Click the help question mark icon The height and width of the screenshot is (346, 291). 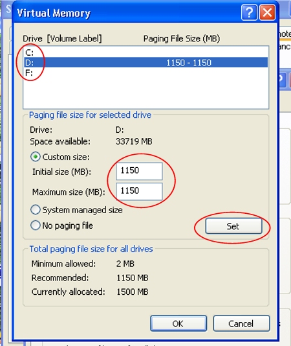249,13
